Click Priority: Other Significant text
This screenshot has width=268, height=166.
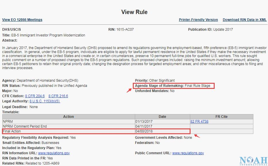click(155, 81)
